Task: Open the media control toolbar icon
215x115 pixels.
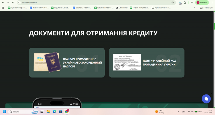Action: [x=192, y=3]
